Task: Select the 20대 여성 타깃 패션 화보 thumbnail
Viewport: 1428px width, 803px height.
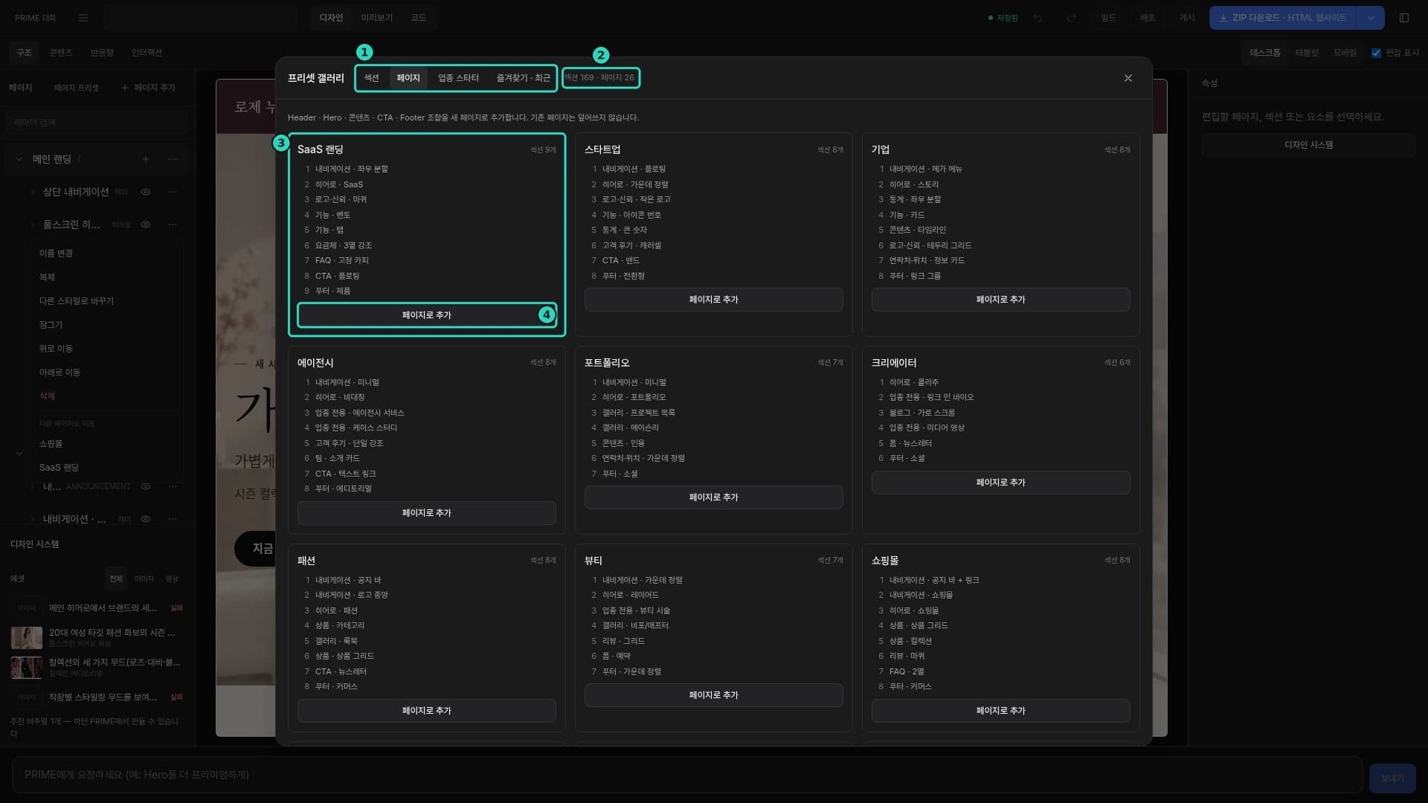Action: coord(26,637)
